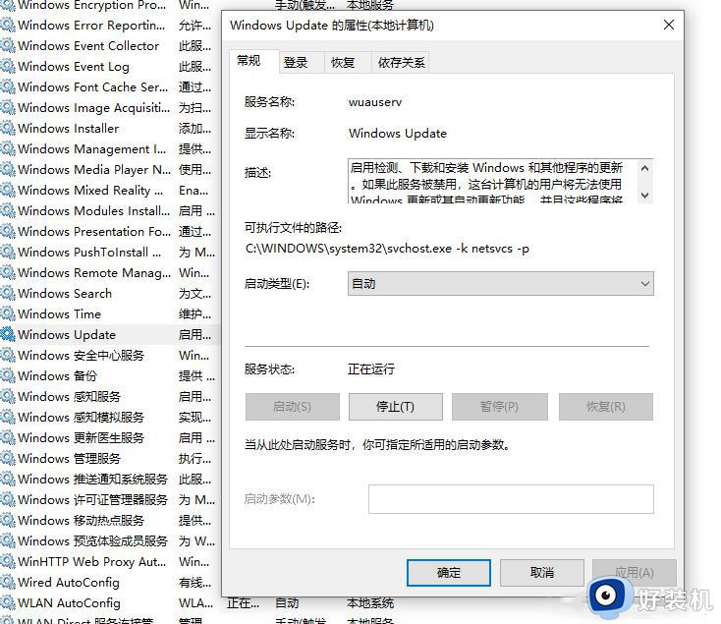The width and height of the screenshot is (721, 624).
Task: Click the gear icon for Windows Event Collector
Action: pyautogui.click(x=8, y=45)
